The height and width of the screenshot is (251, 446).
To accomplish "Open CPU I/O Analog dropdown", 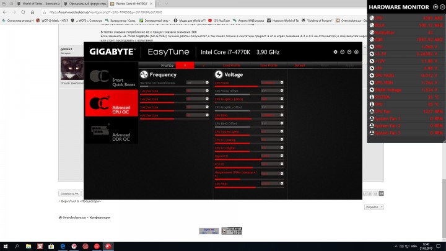I will click(x=282, y=139).
